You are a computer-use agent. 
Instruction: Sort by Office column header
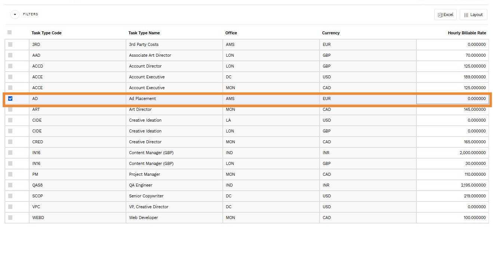[231, 33]
